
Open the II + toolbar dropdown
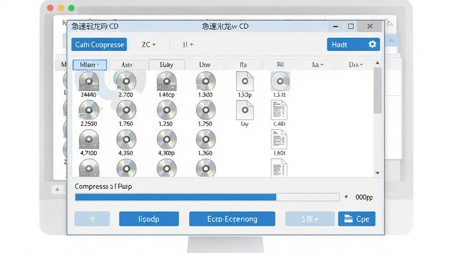[188, 44]
